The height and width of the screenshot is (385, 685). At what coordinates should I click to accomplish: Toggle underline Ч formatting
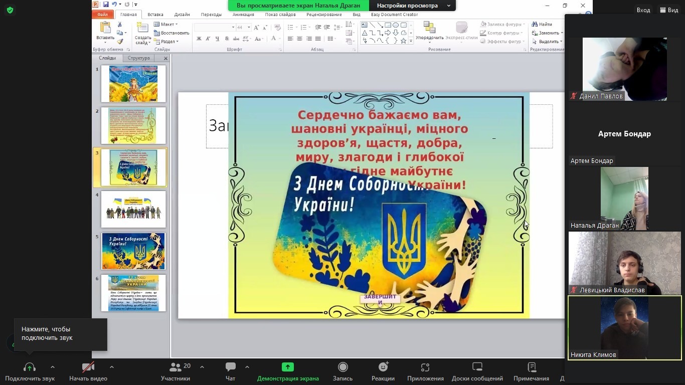click(x=217, y=39)
